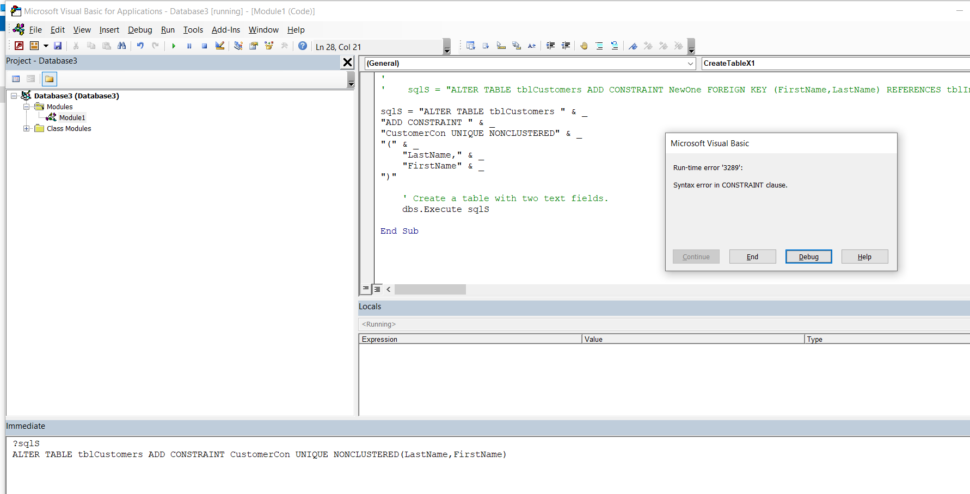The width and height of the screenshot is (970, 494).
Task: Click the Quick Info icon
Action: point(501,46)
